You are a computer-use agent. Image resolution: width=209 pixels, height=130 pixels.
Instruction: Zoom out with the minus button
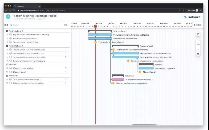coord(198,49)
